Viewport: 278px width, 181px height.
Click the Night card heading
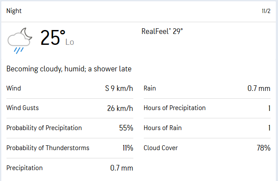click(x=14, y=11)
